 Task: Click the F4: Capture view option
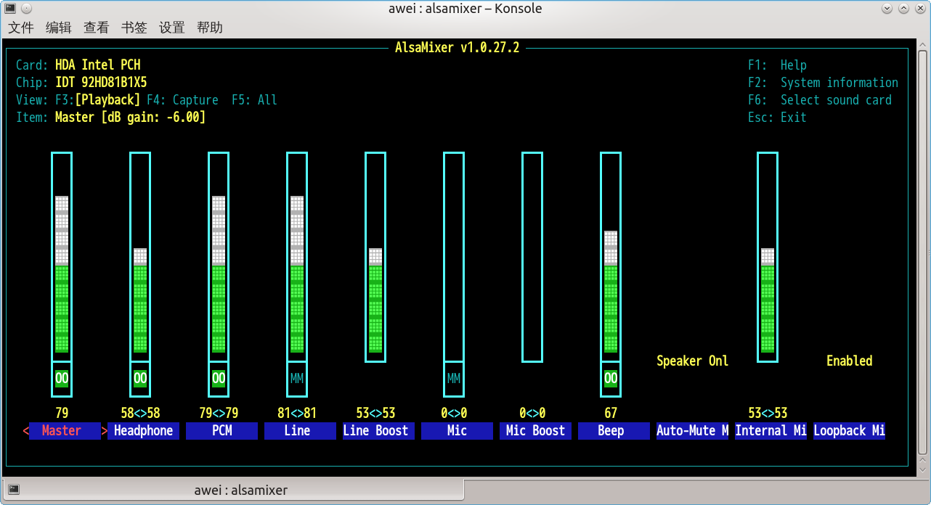click(x=182, y=99)
